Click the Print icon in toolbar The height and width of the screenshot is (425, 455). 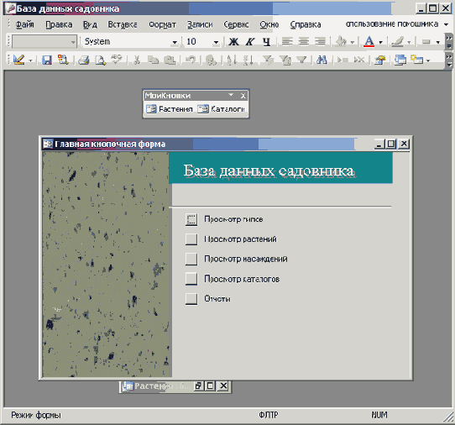click(x=83, y=60)
